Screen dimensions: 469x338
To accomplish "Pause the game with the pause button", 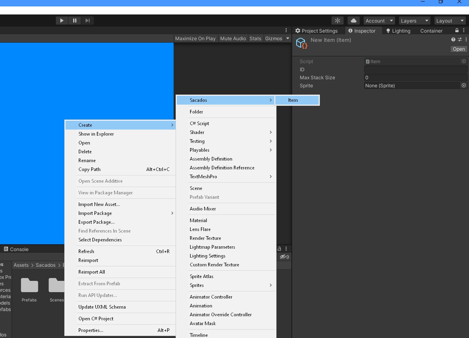I will tap(74, 21).
